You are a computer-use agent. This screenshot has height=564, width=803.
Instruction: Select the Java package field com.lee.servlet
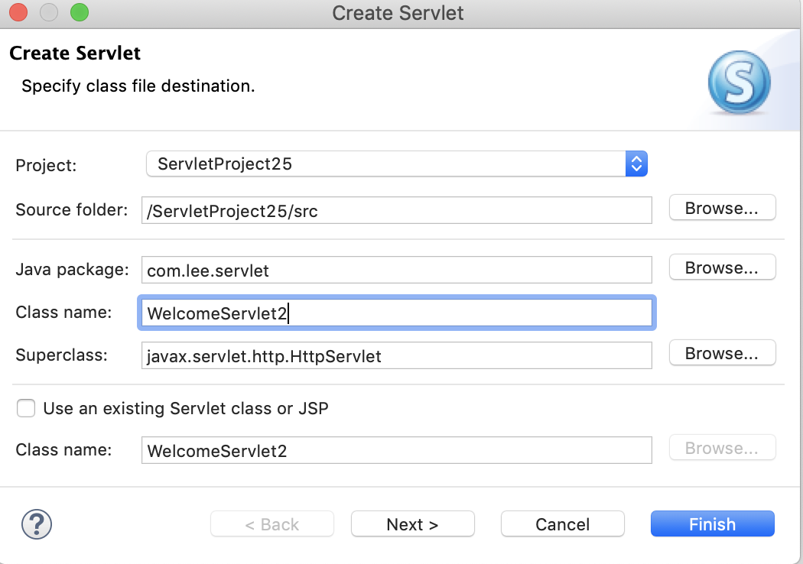(396, 269)
